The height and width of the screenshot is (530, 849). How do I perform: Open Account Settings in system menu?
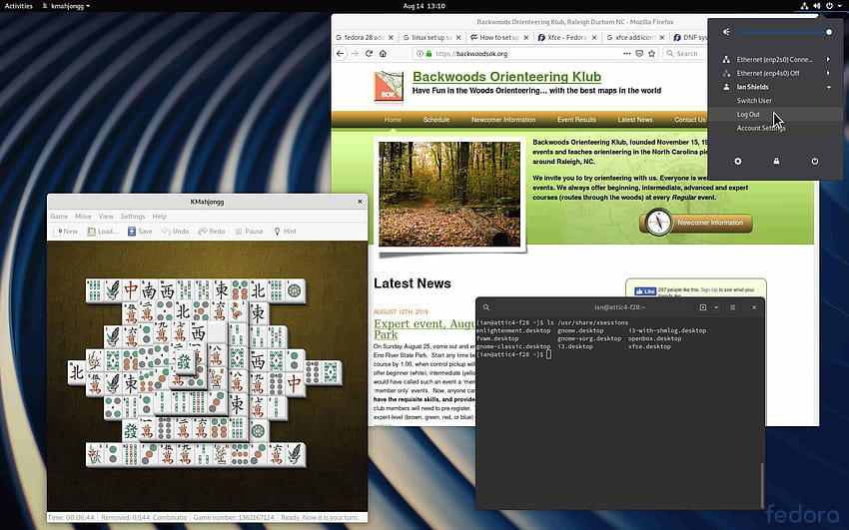click(761, 128)
